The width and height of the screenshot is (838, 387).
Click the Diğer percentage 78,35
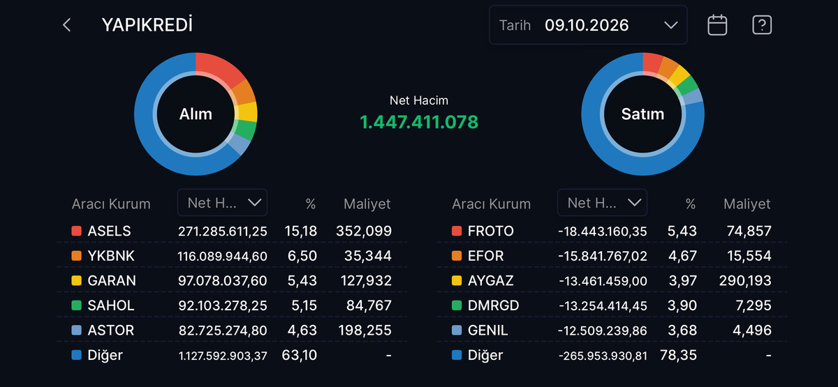click(x=680, y=355)
